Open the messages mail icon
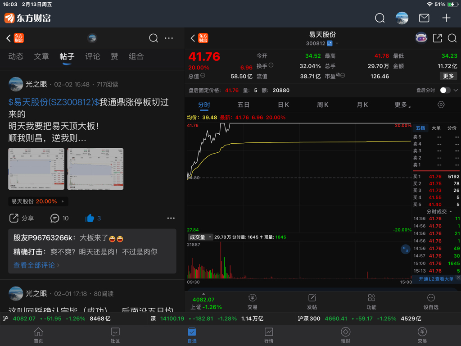The width and height of the screenshot is (461, 346). [x=424, y=18]
